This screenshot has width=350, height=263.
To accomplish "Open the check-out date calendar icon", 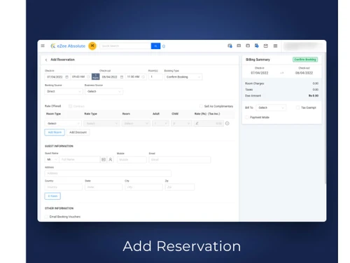I will (x=122, y=77).
